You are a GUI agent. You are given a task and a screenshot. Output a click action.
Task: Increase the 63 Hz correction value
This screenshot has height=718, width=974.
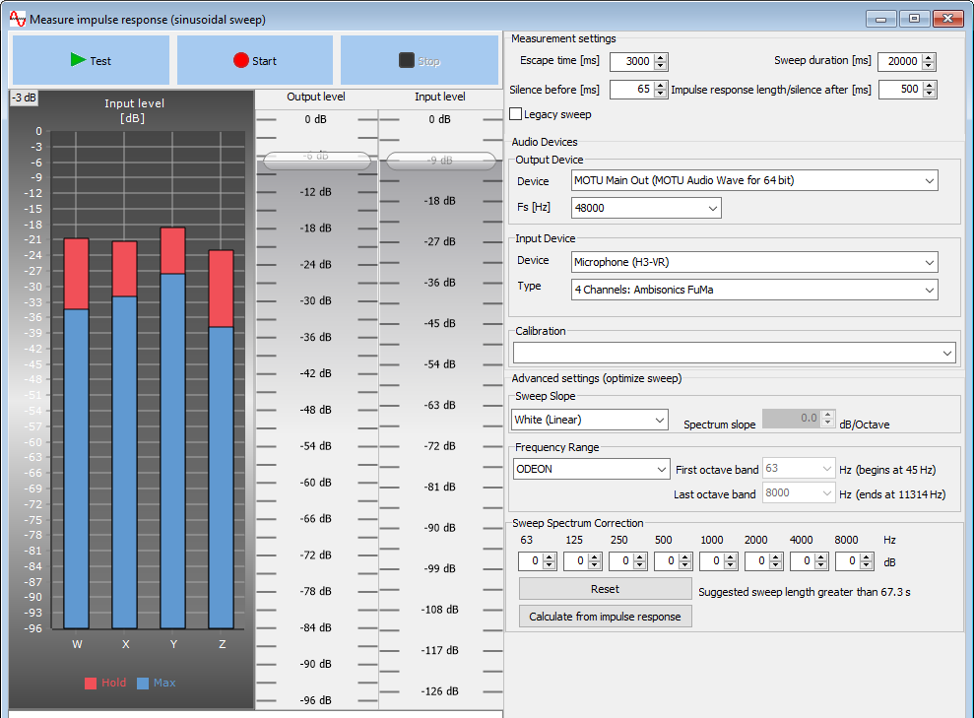550,557
